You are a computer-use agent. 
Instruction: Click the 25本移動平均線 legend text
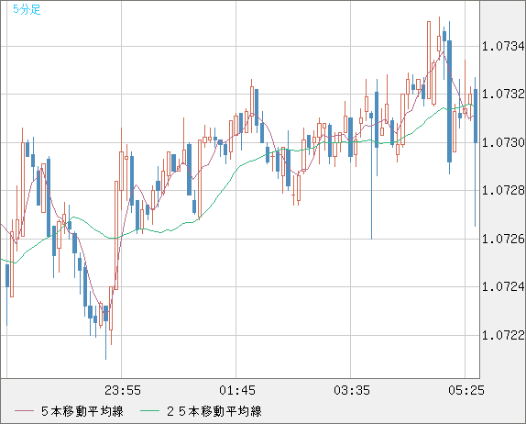(214, 411)
